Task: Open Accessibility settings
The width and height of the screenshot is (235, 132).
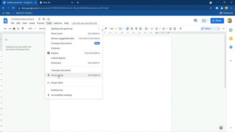Action: click(73, 95)
